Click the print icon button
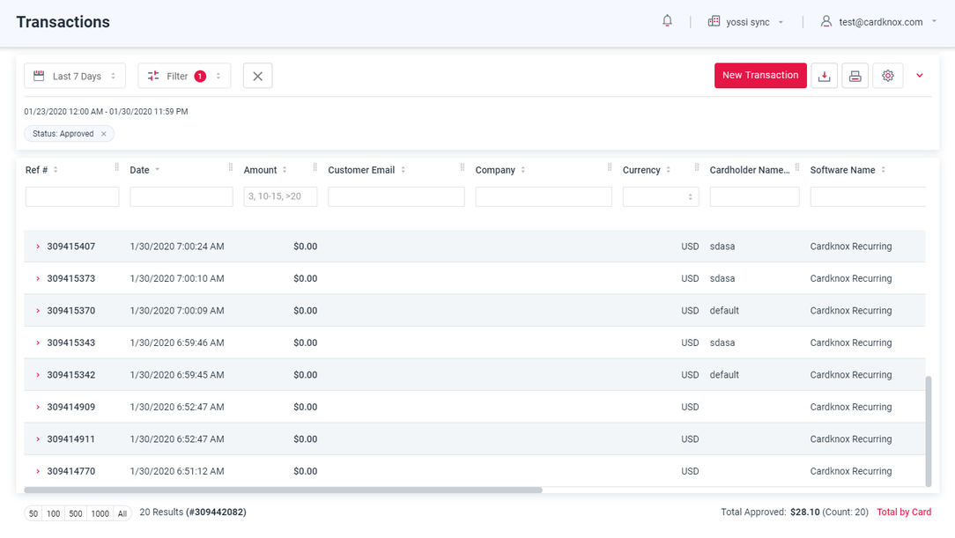Image resolution: width=955 pixels, height=538 pixels. pyautogui.click(x=855, y=76)
